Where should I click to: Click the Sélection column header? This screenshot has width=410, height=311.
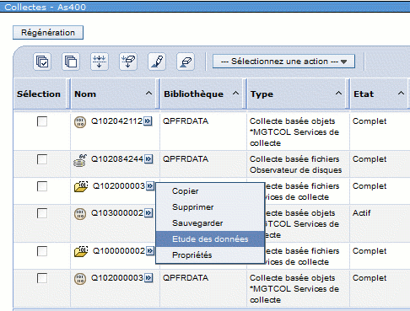39,94
